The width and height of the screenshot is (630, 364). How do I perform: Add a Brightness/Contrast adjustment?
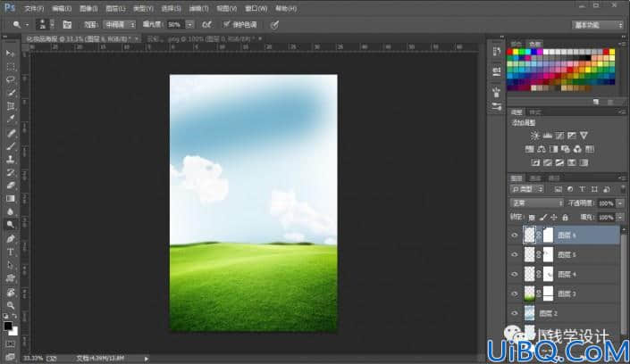point(534,136)
